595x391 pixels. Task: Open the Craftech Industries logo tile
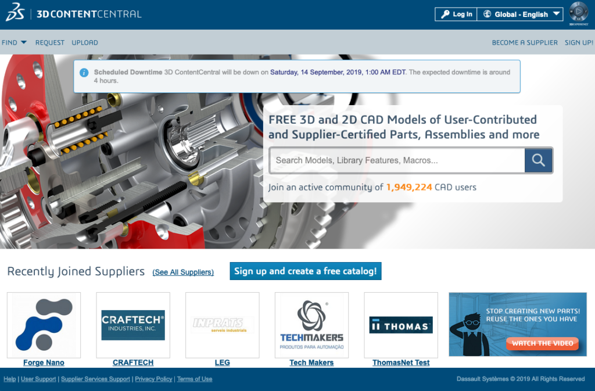point(133,325)
